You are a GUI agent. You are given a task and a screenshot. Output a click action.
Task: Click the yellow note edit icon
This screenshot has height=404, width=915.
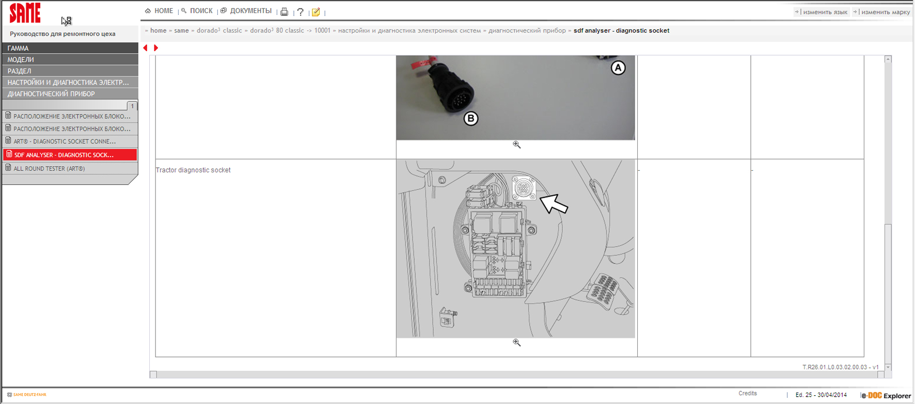[x=316, y=12]
